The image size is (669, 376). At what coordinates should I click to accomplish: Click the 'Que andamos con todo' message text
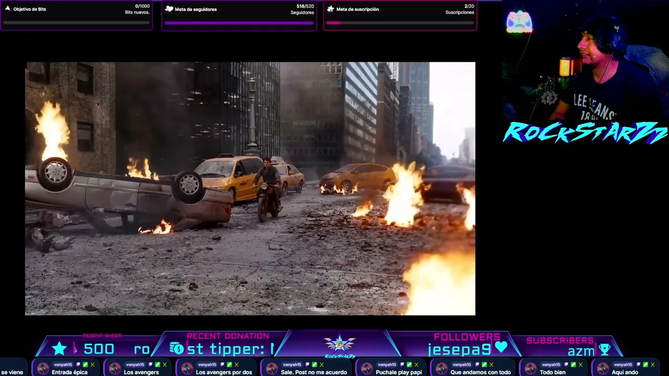pyautogui.click(x=480, y=372)
